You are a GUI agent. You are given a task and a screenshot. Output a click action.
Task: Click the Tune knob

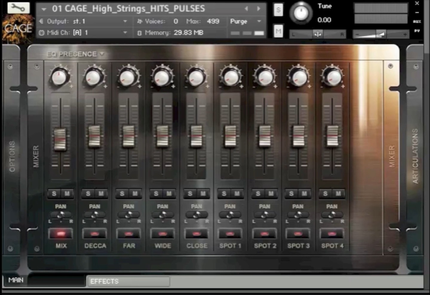(x=301, y=13)
